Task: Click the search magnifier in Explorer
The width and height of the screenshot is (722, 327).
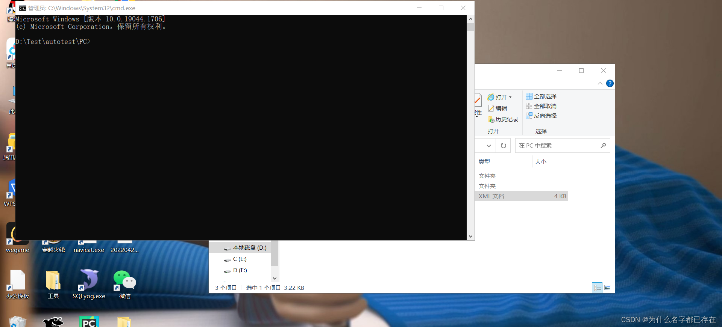Action: [603, 146]
